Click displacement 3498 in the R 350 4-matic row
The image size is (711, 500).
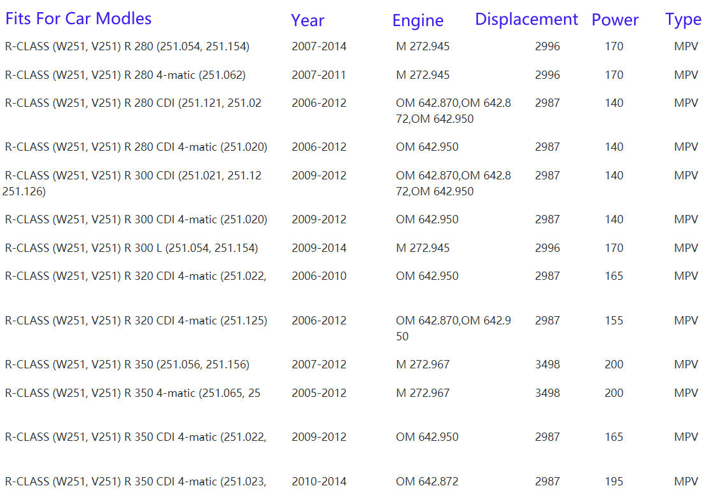pos(547,393)
